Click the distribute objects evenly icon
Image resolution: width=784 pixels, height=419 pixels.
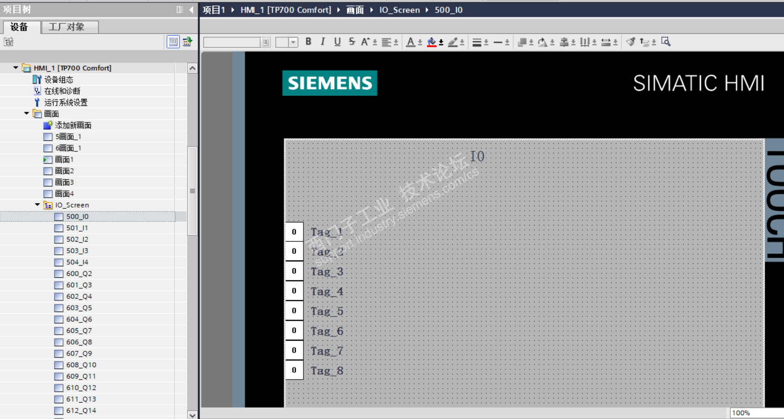pos(585,42)
